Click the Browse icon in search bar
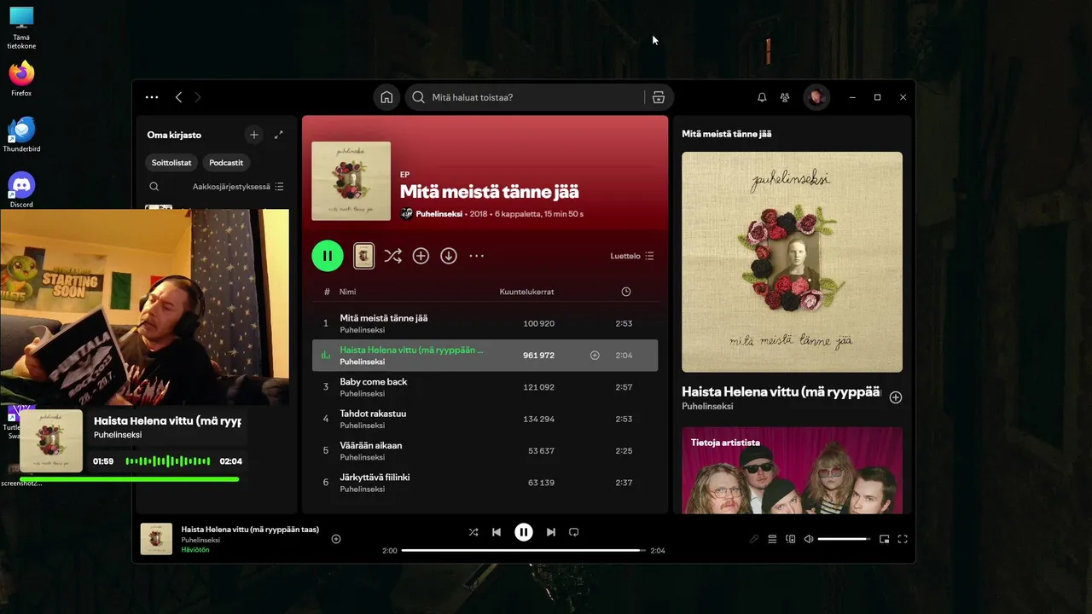 coord(659,97)
